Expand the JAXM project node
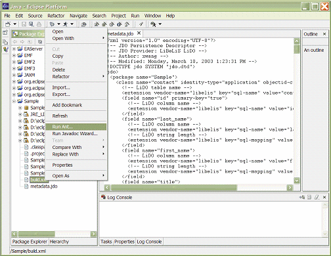This screenshot has width=331, height=256. tap(14, 75)
